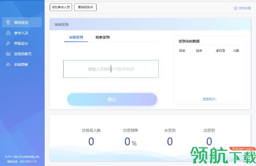Click the 系统更新 cloud icon
This screenshot has width=256, height=166.
click(x=8, y=64)
